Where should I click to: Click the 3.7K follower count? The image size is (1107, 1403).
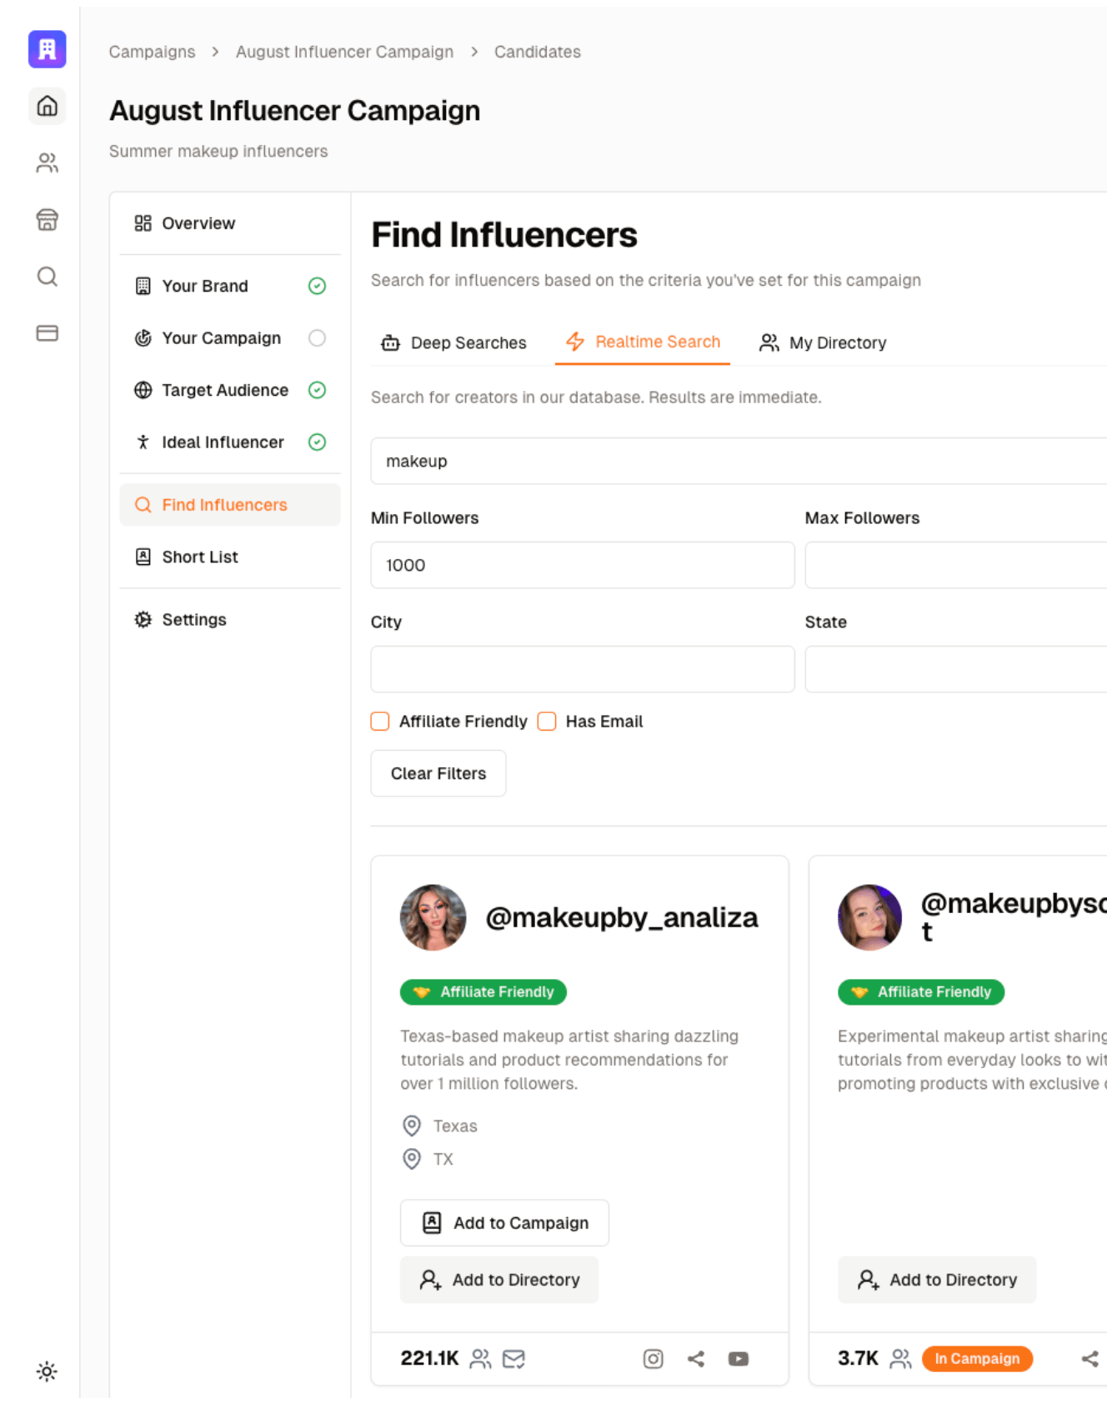858,1359
